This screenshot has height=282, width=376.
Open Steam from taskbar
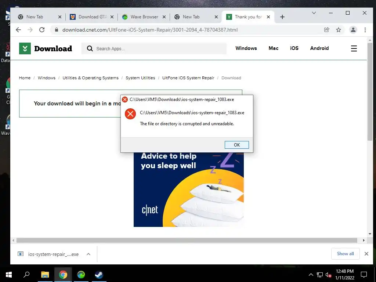point(99,275)
